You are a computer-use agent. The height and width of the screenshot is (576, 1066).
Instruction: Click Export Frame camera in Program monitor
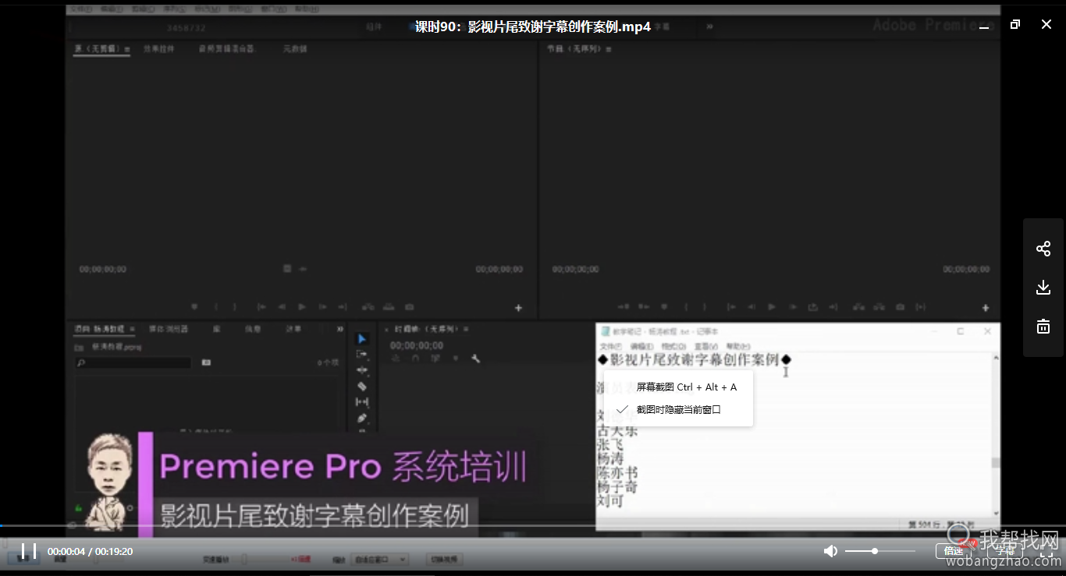(x=900, y=307)
